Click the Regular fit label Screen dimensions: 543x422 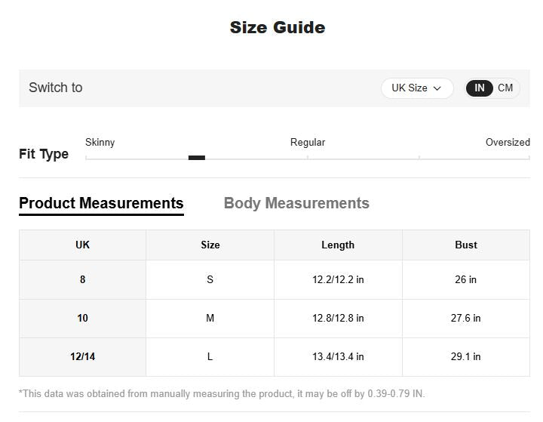tap(308, 142)
